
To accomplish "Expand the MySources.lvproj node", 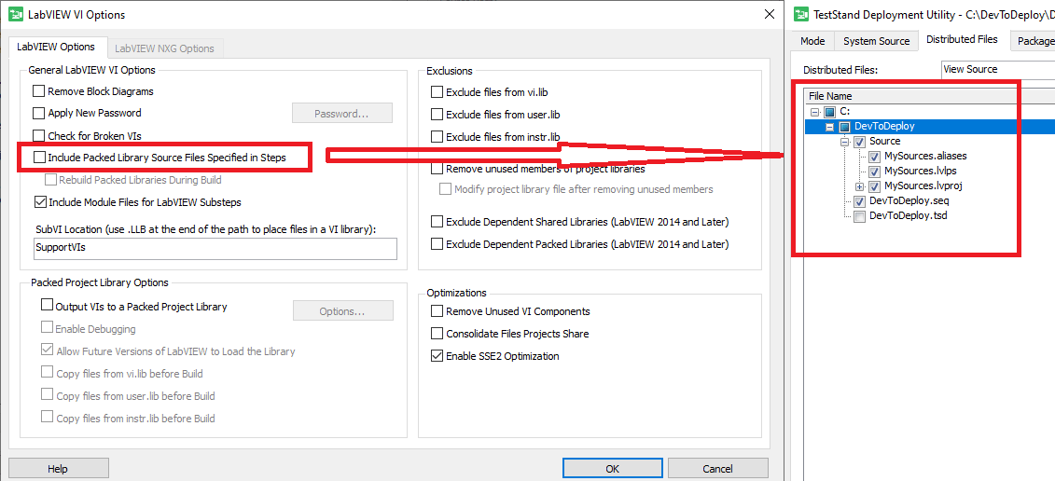I will (x=860, y=186).
